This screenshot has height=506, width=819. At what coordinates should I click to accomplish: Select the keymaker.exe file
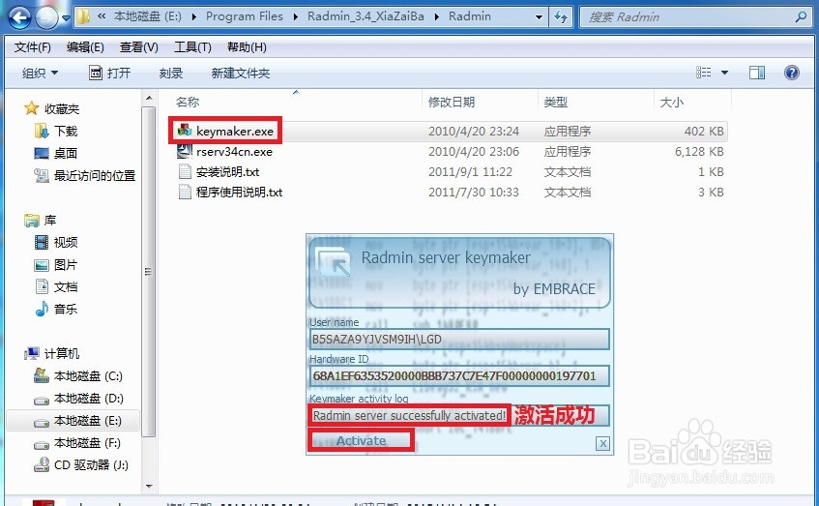click(235, 132)
